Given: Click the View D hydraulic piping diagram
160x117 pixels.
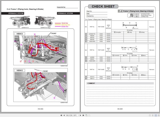Looking at the screenshot, I should 41,50.
